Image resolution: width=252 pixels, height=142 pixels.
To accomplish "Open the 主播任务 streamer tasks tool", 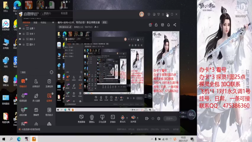I will (49, 83).
